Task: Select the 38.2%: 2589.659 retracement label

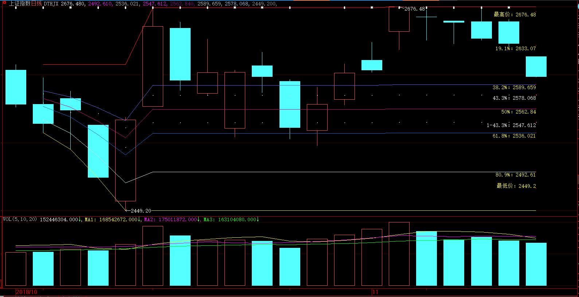Action: (x=514, y=87)
